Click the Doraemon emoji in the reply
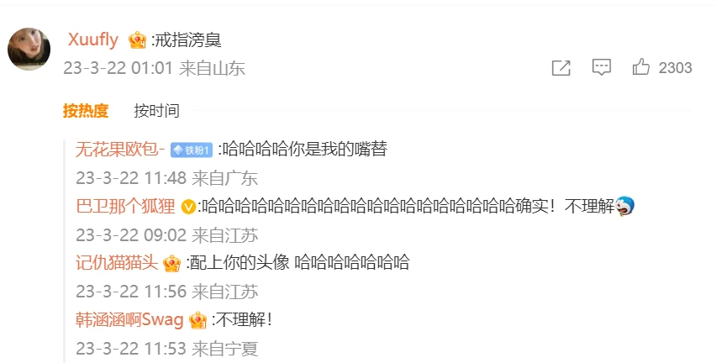 tap(624, 206)
